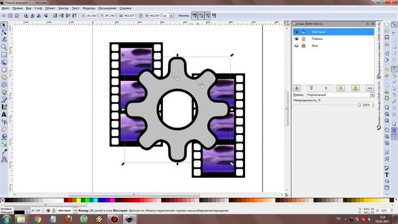
Task: Select the 3D Box tool
Action: point(4,62)
